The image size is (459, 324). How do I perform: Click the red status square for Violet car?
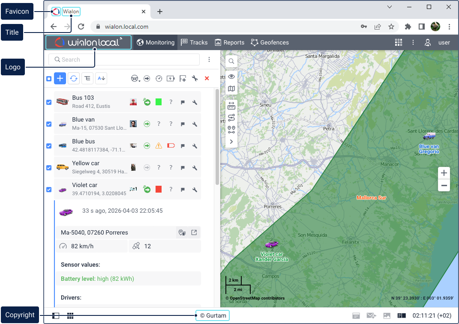pos(159,189)
